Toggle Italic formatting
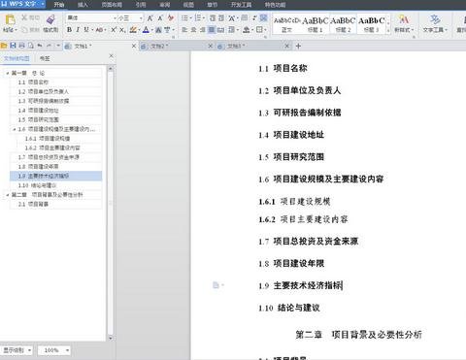Viewport: 466px width, 360px height. coord(78,30)
